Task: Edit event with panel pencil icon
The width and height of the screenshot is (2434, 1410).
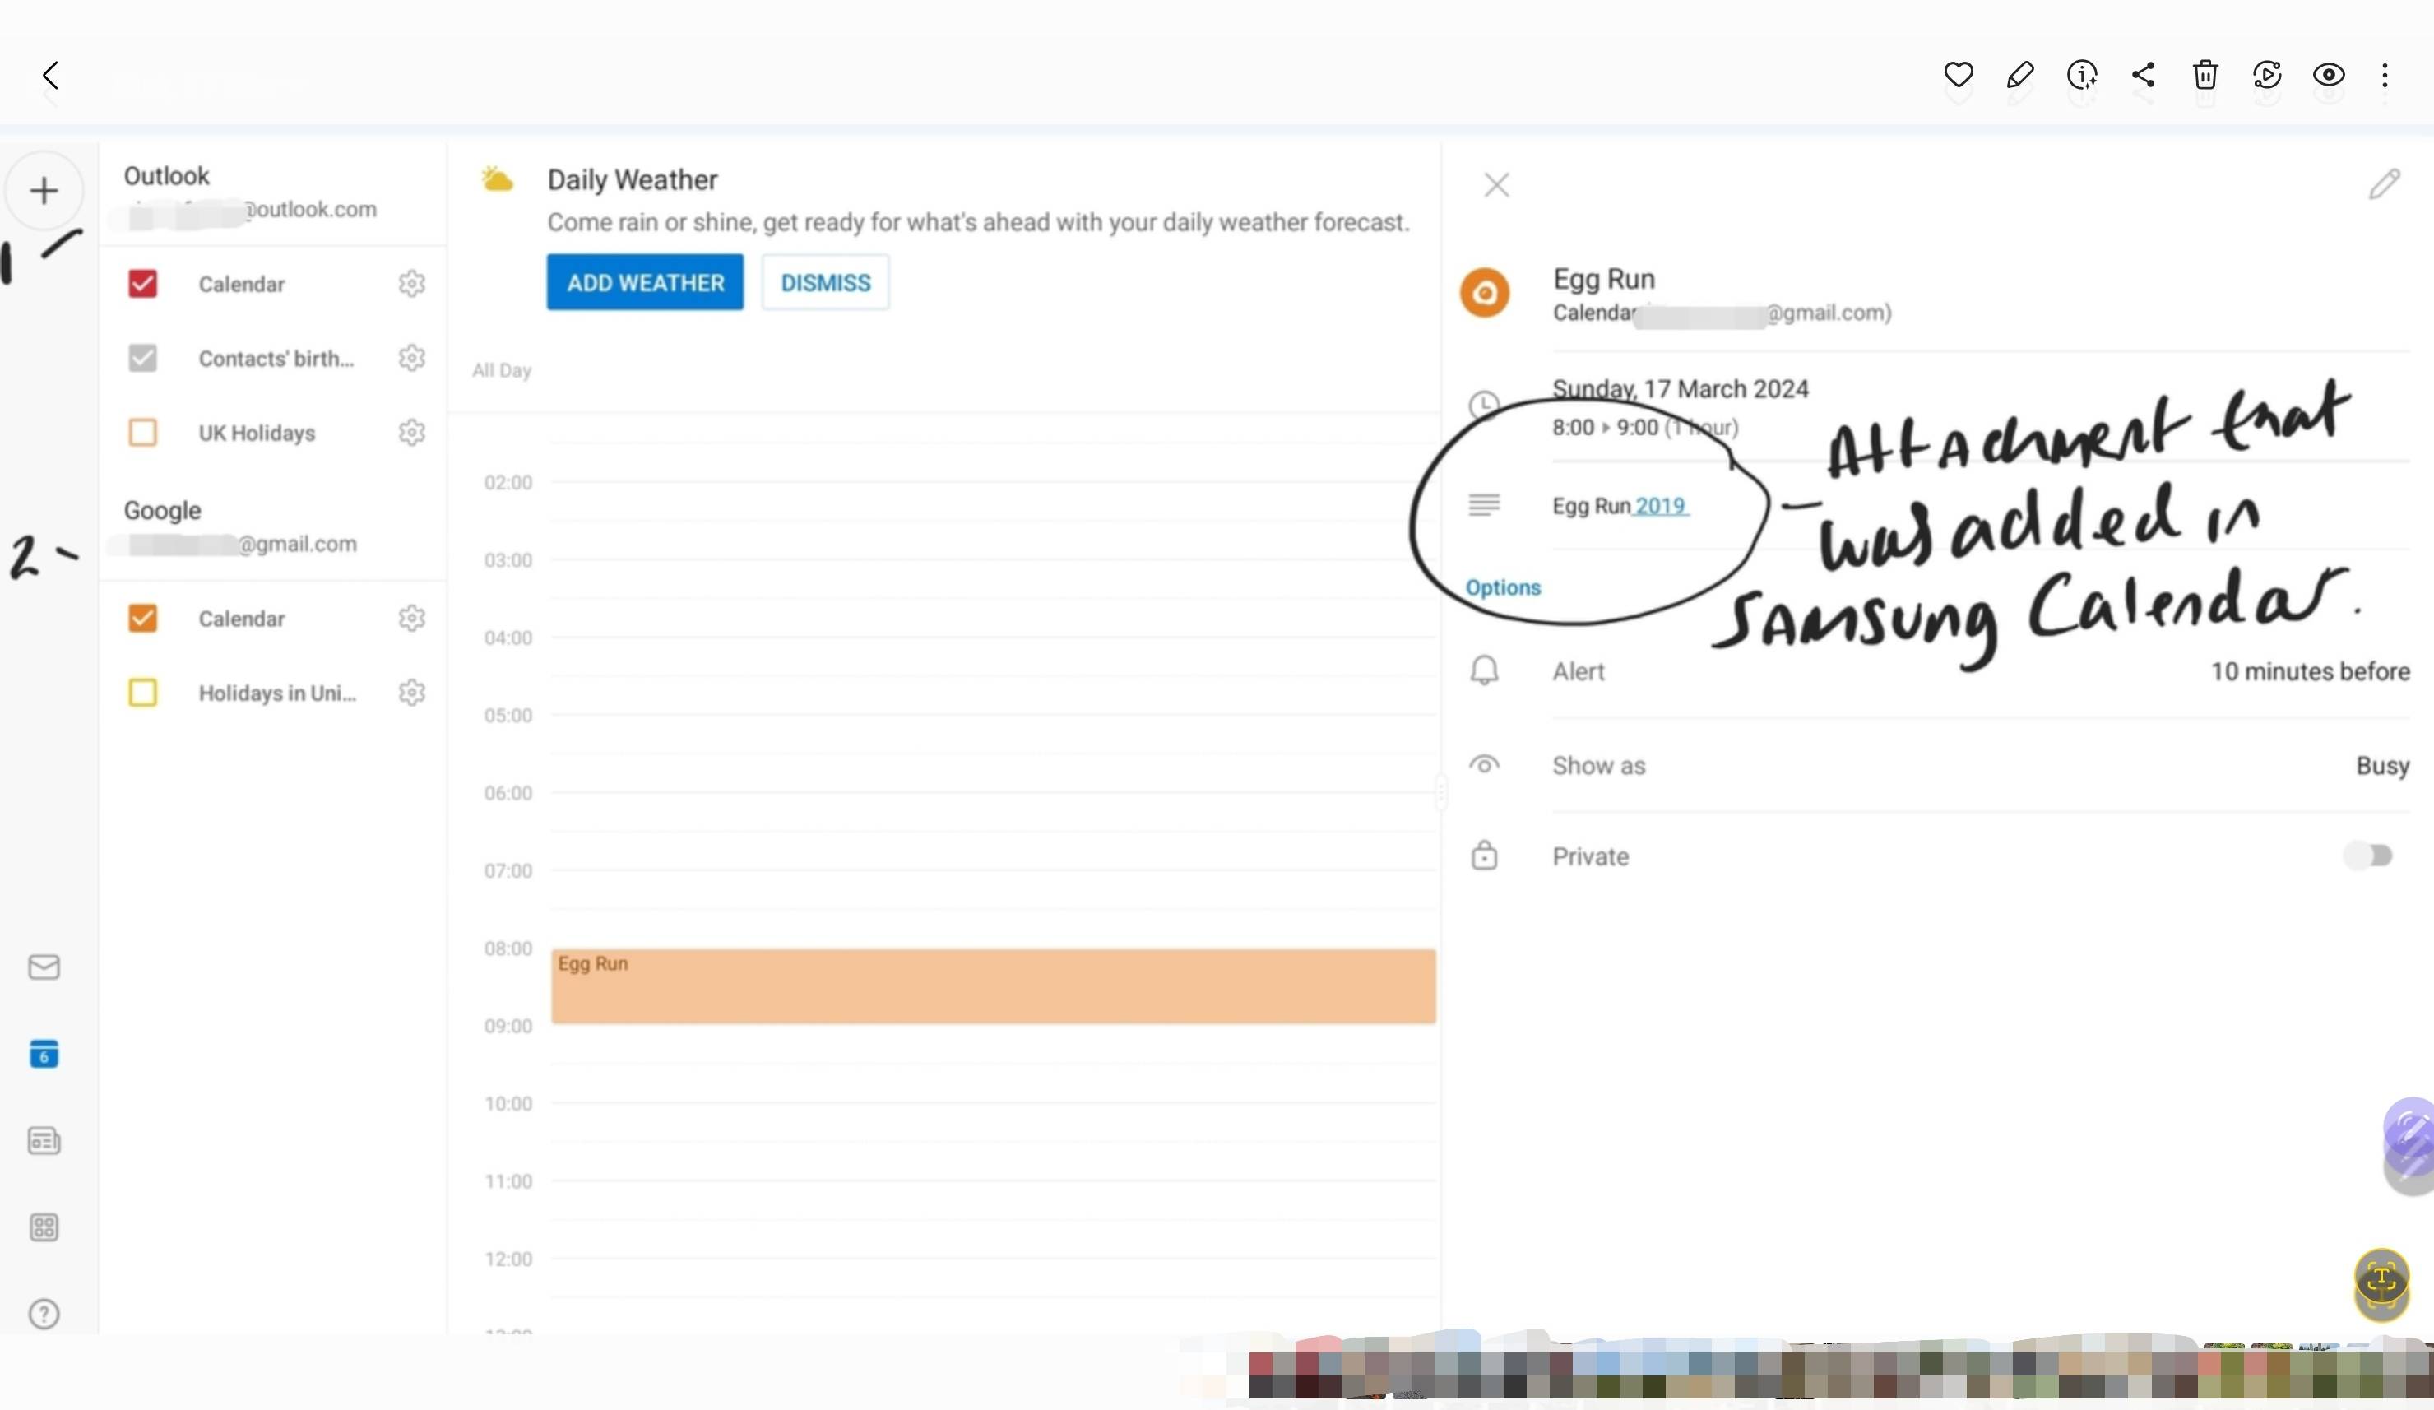Action: click(x=2384, y=183)
